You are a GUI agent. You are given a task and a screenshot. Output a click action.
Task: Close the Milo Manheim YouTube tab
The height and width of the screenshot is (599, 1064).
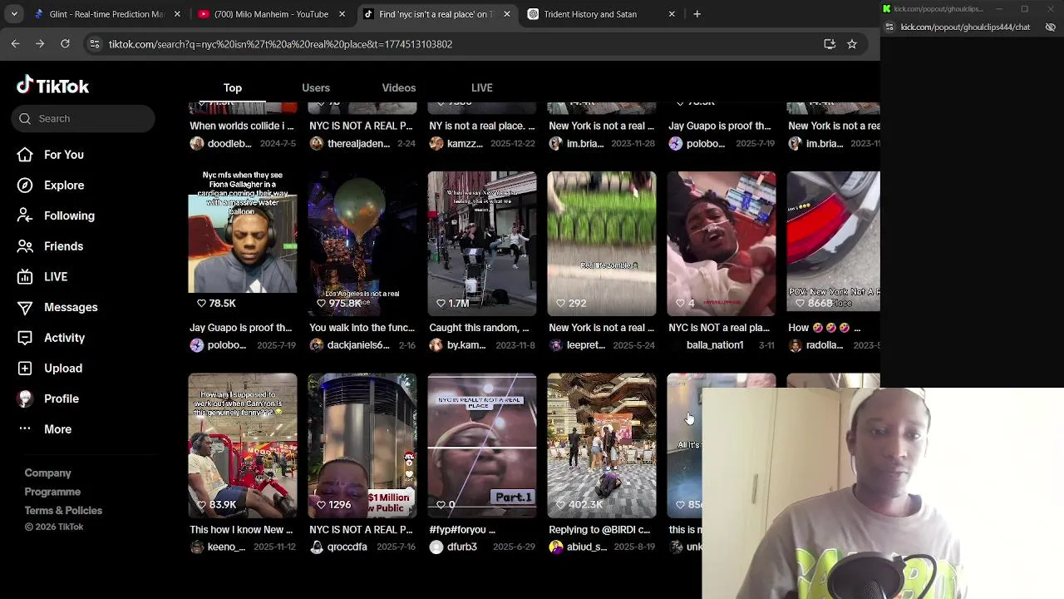point(342,14)
